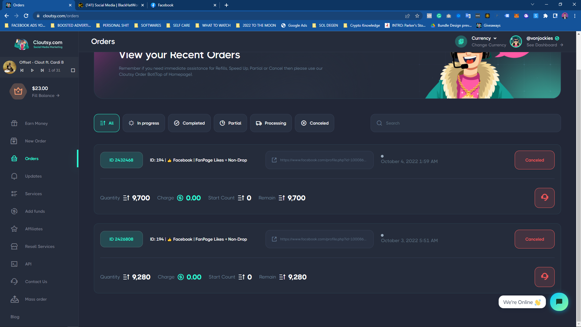The image size is (581, 327).
Task: Click the Grammarly extension icon
Action: 439,16
